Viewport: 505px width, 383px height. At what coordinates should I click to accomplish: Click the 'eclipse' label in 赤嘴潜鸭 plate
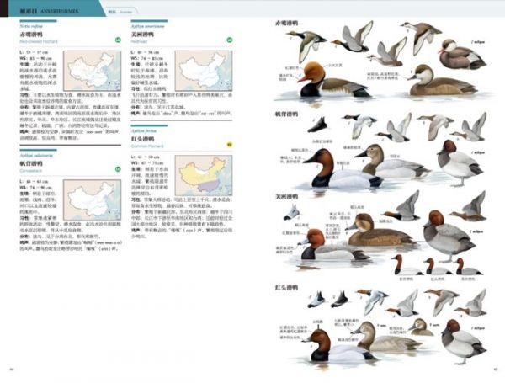[478, 42]
